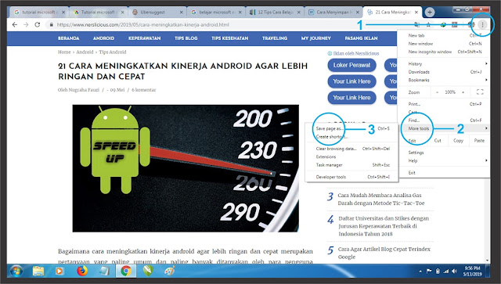Open the ANDROID site navigation link

pyautogui.click(x=103, y=38)
